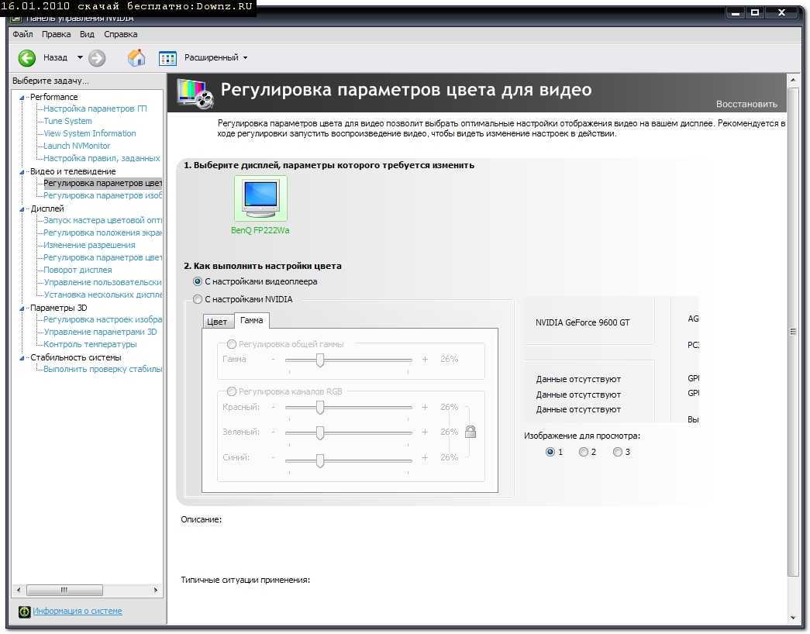Go to the home page via house icon
Viewport: 810px width, 634px height.
click(136, 57)
